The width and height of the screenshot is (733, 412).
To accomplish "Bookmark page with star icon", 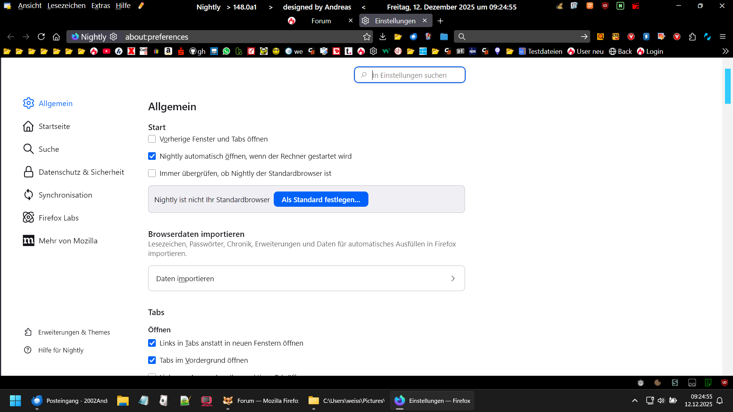I will pyautogui.click(x=367, y=37).
